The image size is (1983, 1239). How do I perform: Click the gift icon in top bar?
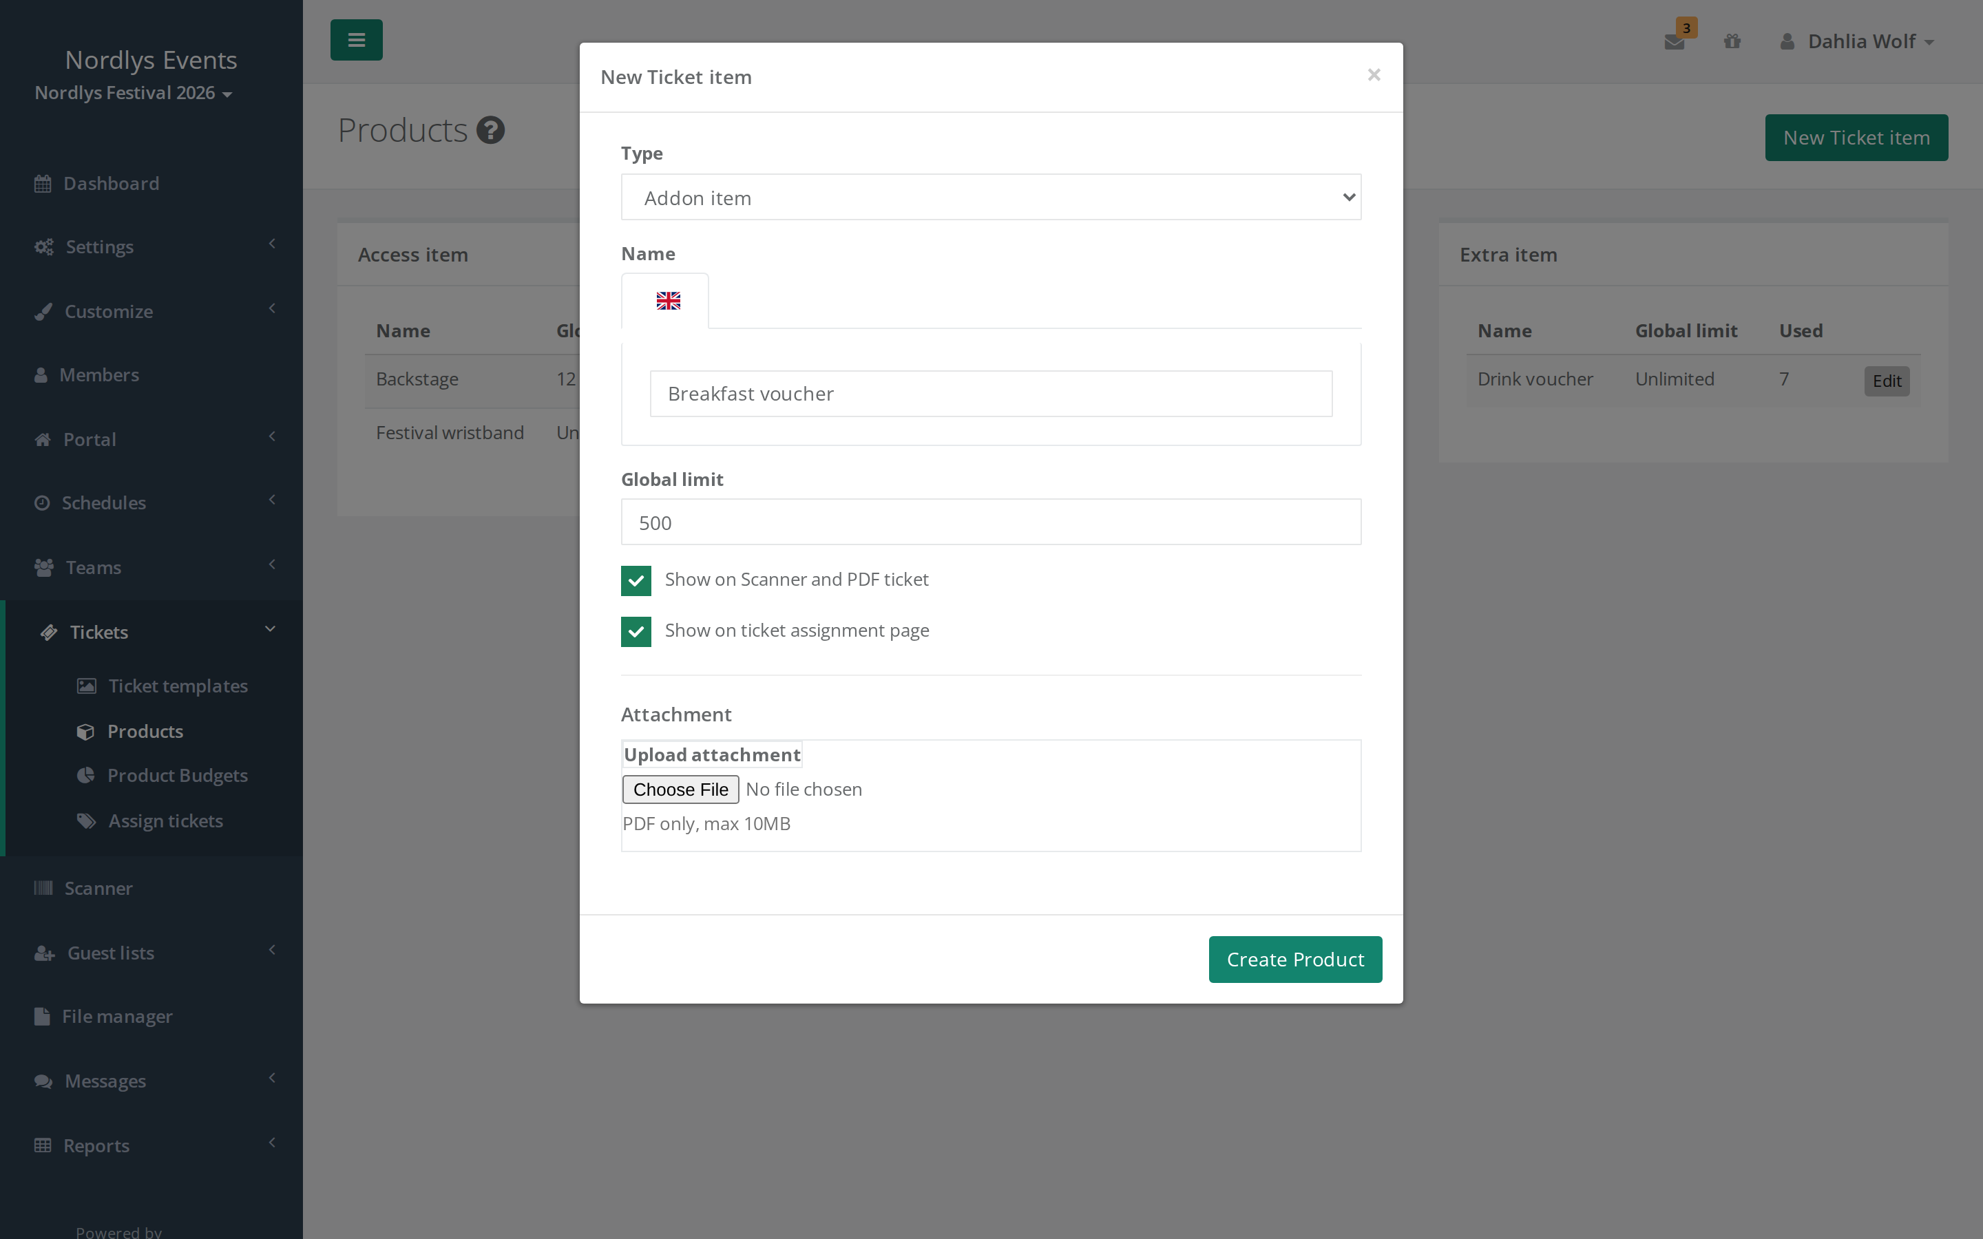click(1732, 41)
